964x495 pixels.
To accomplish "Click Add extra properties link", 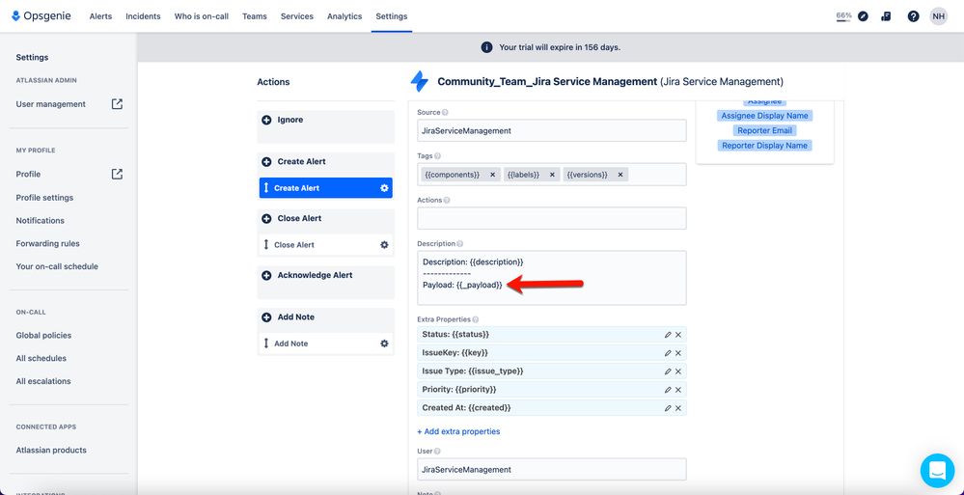I will (x=458, y=431).
